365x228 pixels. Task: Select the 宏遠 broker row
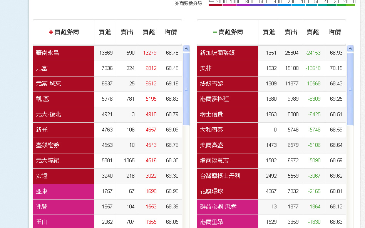tap(107, 176)
